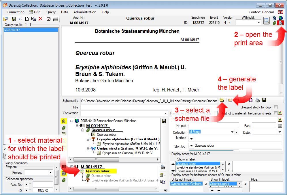Click the globe maps icon at top right
Screen dimensions: 287x195
point(280,18)
